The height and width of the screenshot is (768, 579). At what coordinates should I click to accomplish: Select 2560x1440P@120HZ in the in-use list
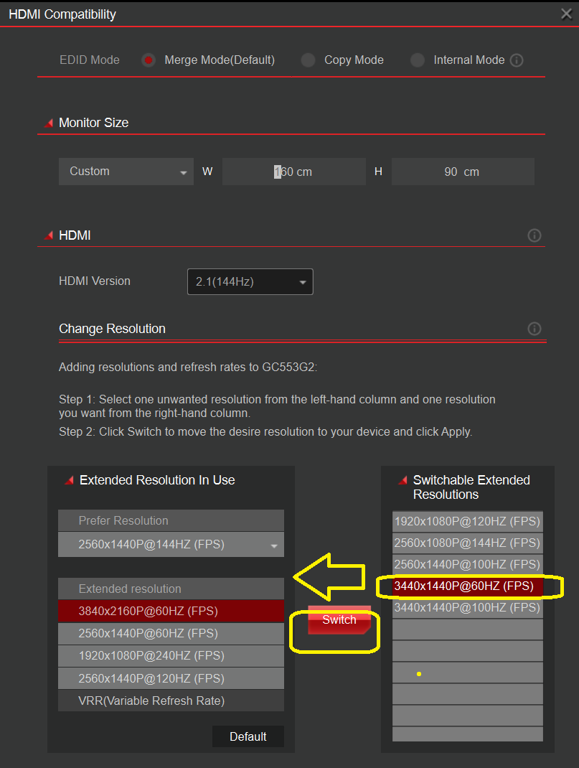171,678
